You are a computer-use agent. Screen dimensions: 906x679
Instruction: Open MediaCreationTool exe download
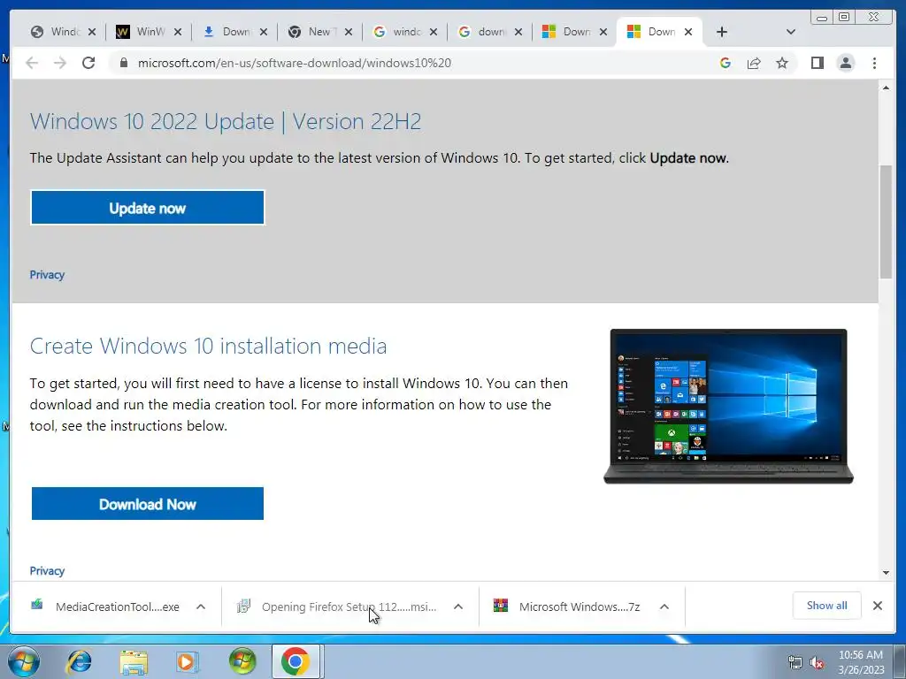click(104, 607)
